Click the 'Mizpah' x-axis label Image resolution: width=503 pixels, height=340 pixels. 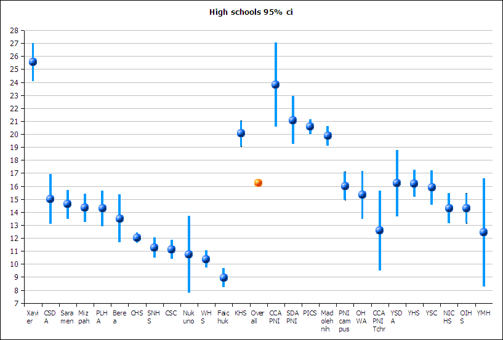click(84, 317)
